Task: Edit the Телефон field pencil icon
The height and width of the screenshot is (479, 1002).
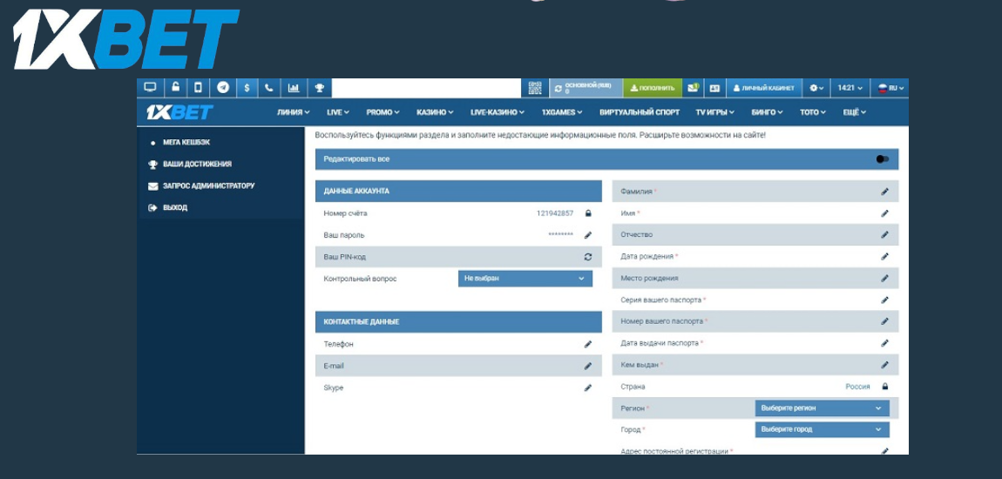Action: [x=588, y=344]
